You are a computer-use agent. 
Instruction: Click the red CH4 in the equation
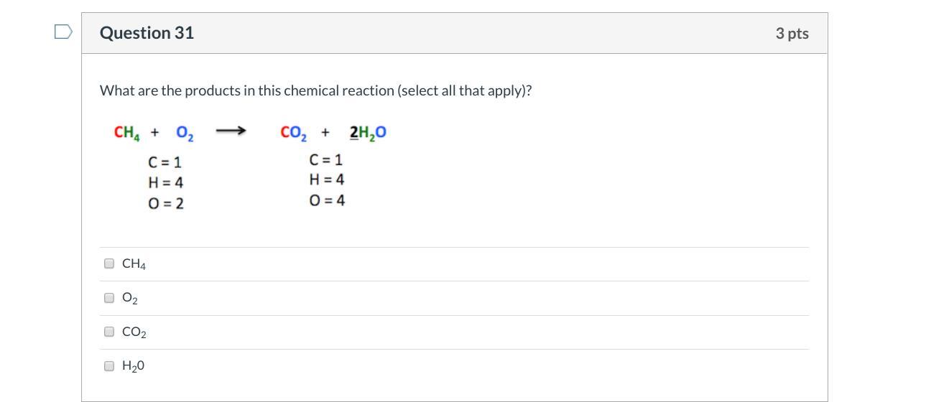click(x=127, y=133)
